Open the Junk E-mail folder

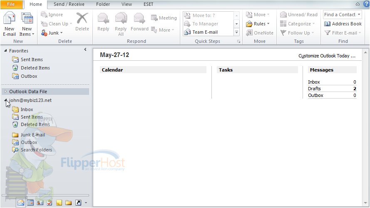[x=29, y=135]
